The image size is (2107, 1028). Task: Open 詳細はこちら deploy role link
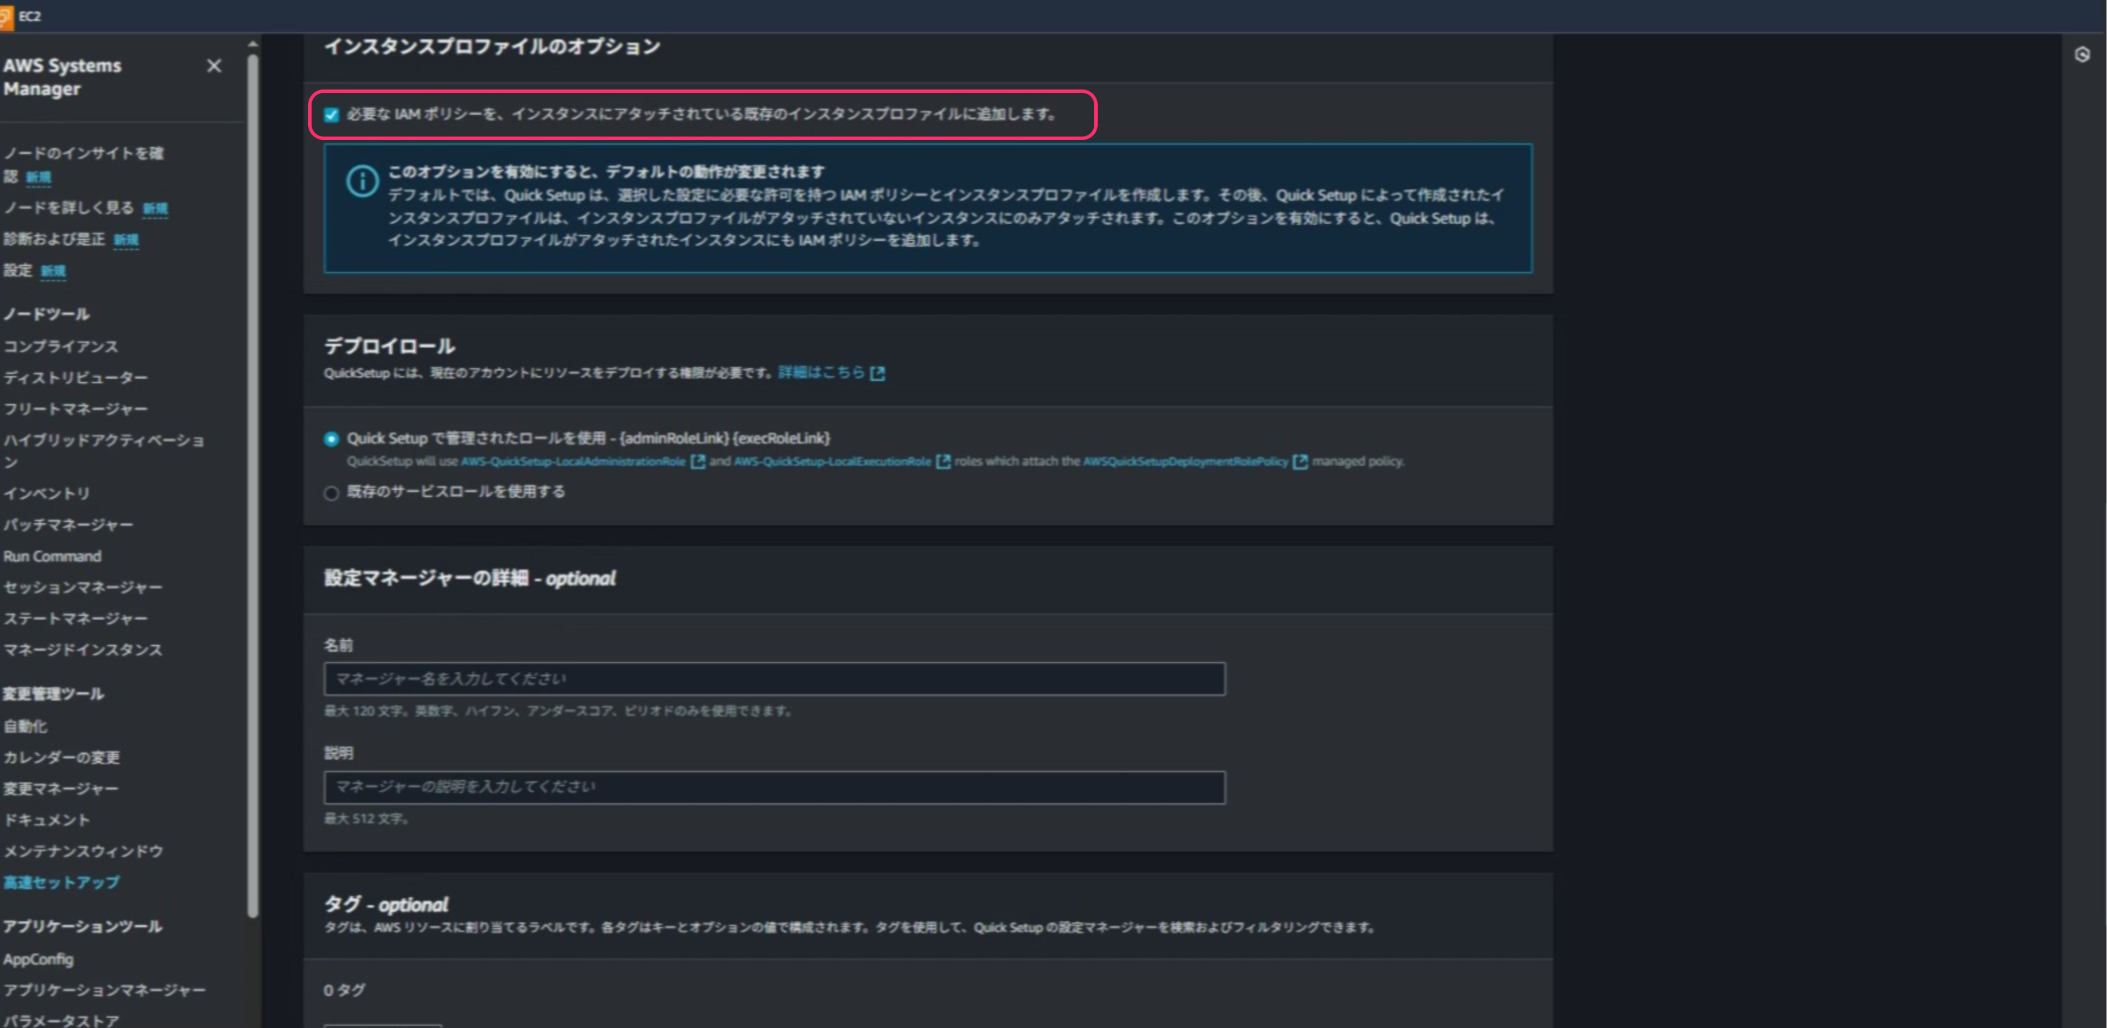click(821, 373)
